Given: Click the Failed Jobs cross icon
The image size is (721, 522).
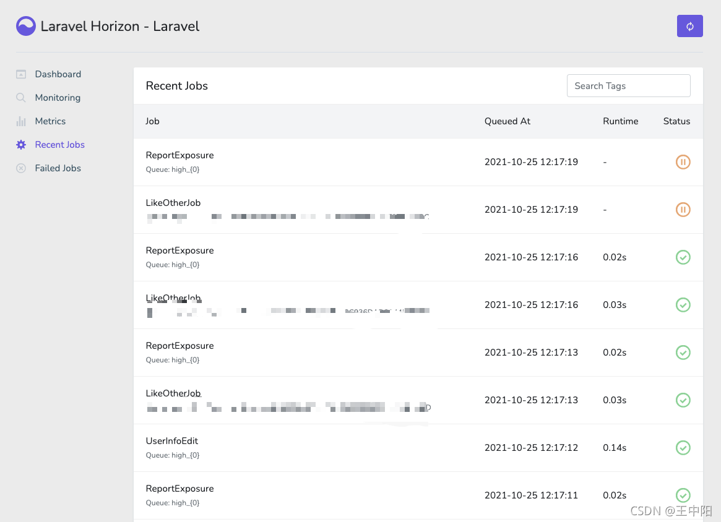Looking at the screenshot, I should [x=21, y=168].
